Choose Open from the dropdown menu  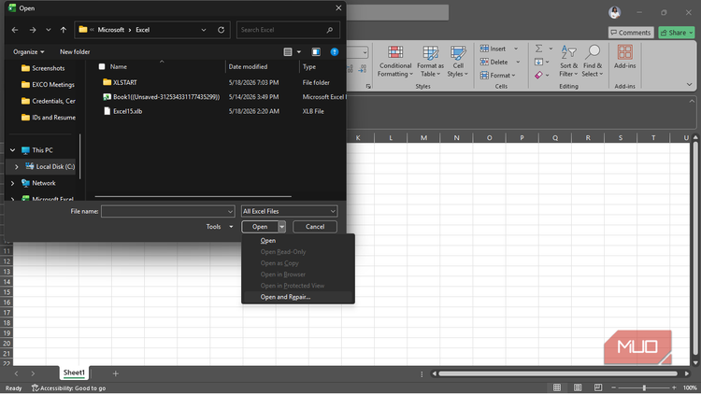pyautogui.click(x=268, y=241)
